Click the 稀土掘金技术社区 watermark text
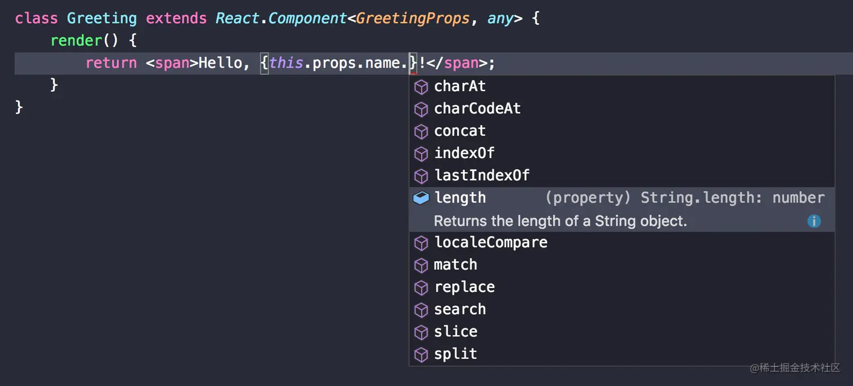The height and width of the screenshot is (386, 853). point(797,369)
